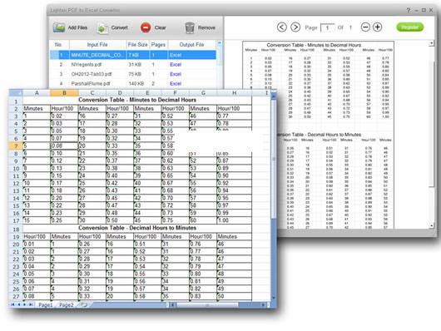Open help question mark in title bar
The height and width of the screenshot is (331, 441).
click(409, 10)
